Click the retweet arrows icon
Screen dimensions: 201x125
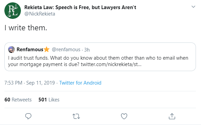pos(76,116)
